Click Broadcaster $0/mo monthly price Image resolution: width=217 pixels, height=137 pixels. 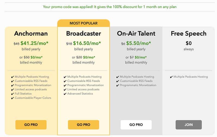click(x=89, y=57)
